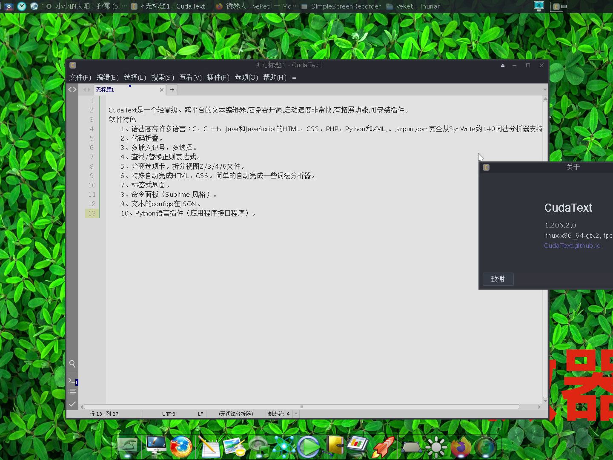Open the search panel magnifier icon in sidebar
The height and width of the screenshot is (460, 613).
(x=72, y=364)
